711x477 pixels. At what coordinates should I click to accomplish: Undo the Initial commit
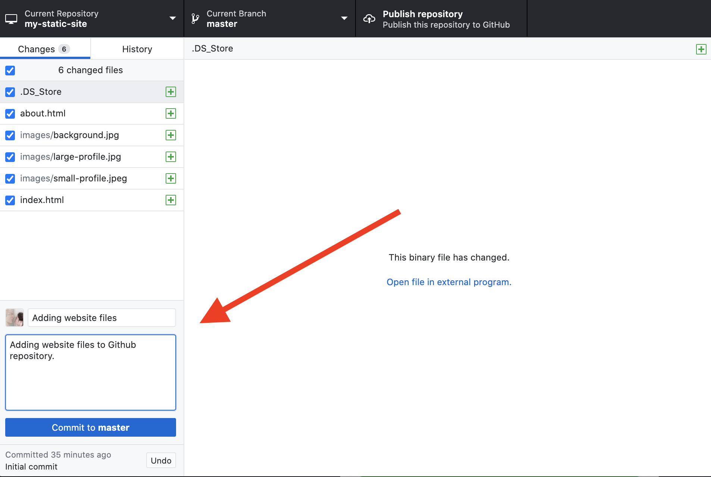[161, 461]
